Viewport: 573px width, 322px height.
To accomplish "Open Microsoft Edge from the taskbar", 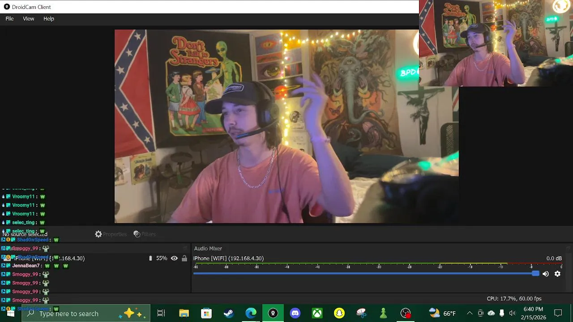I will coord(251,314).
